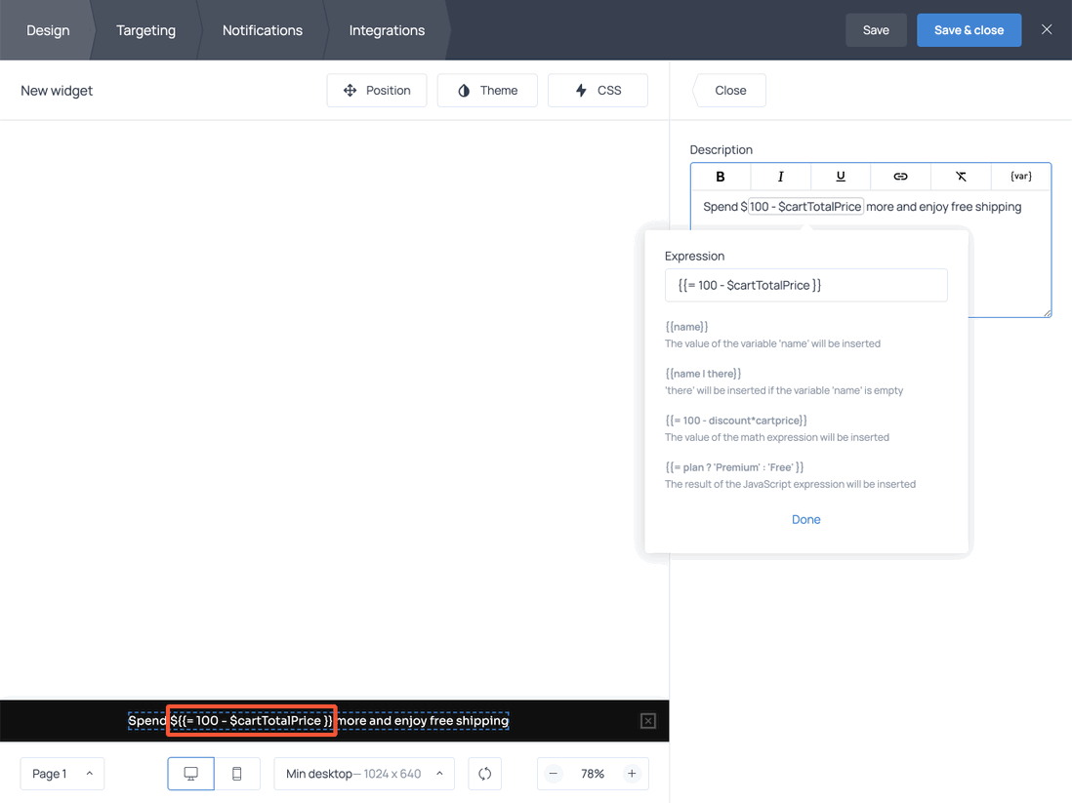Click the Save & close button
1072x803 pixels.
pos(969,30)
